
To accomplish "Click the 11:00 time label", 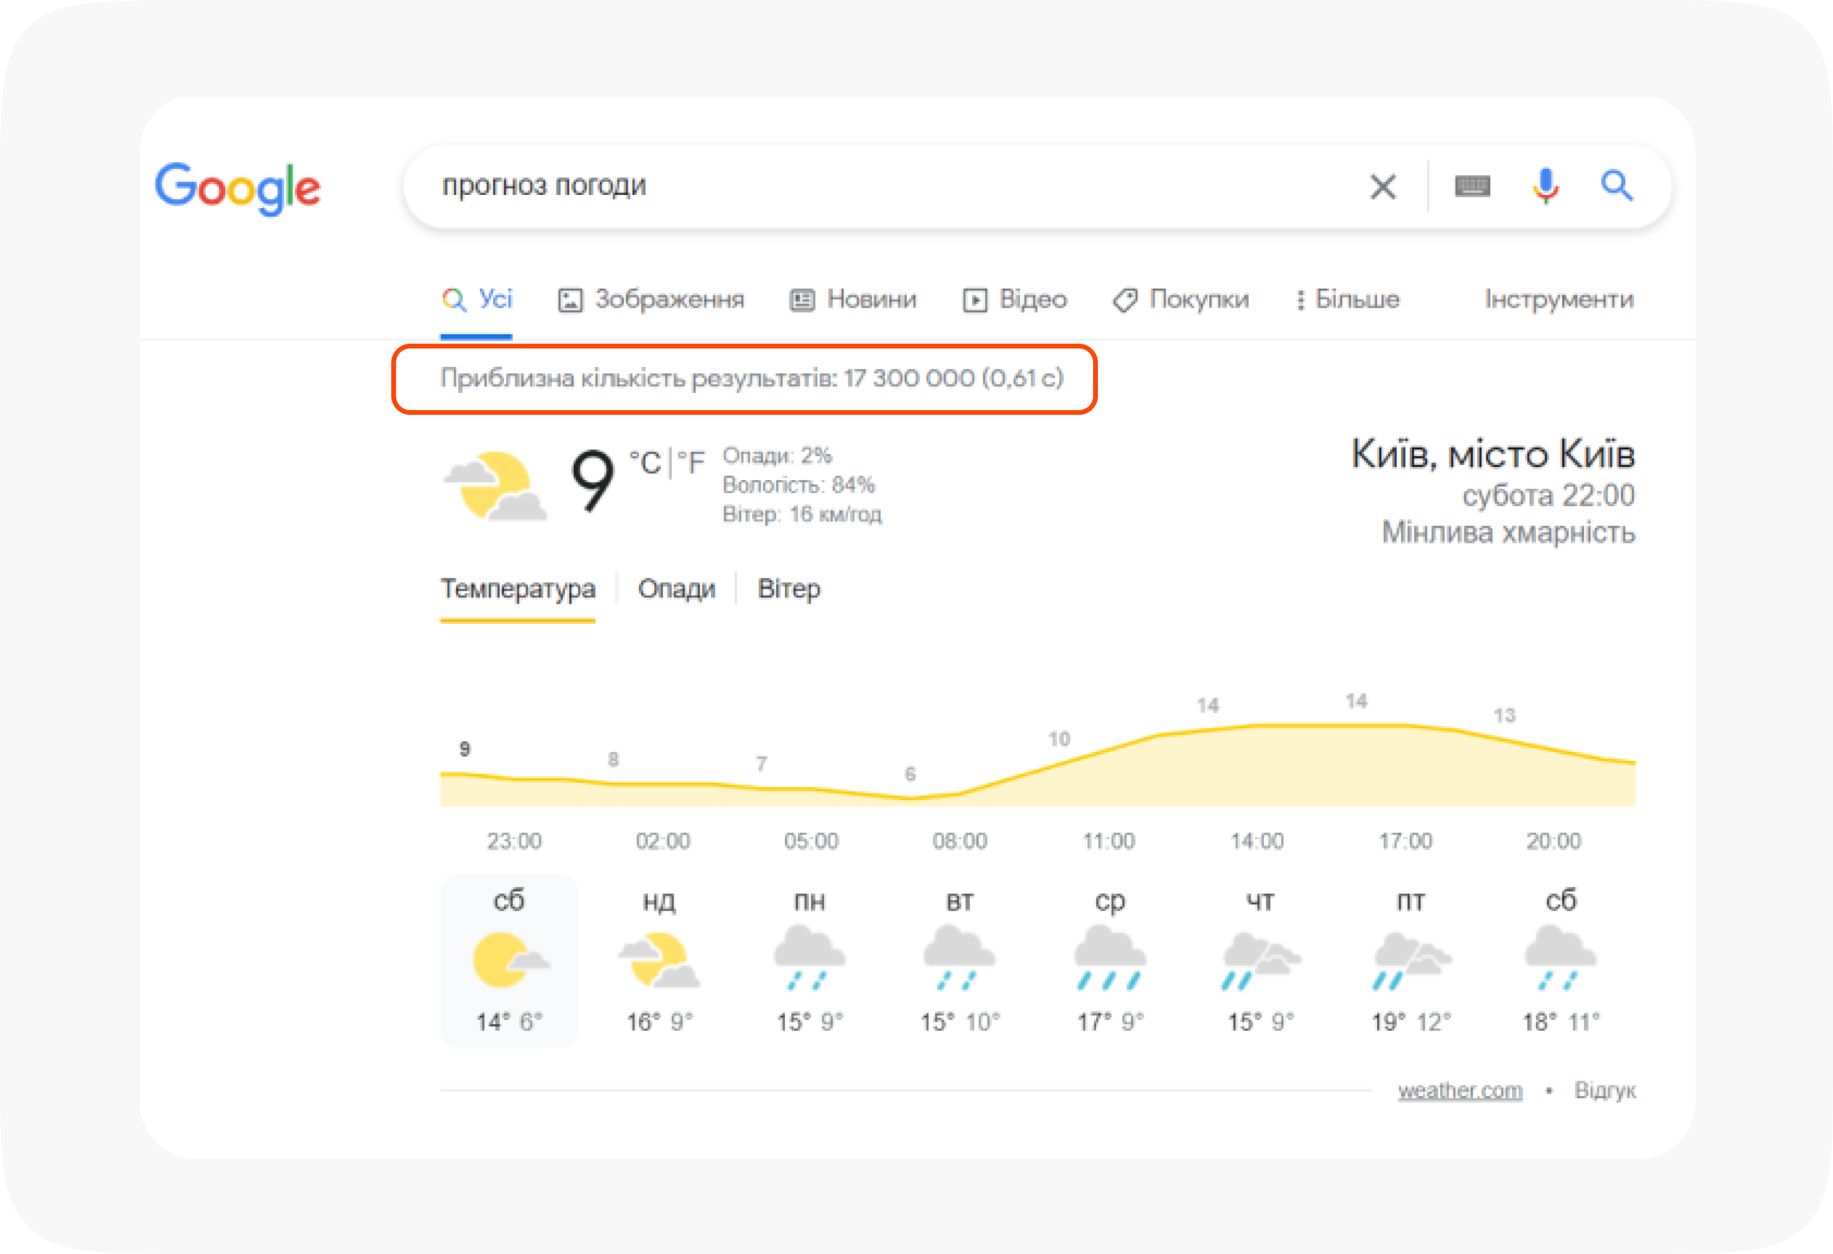I will 1108,841.
